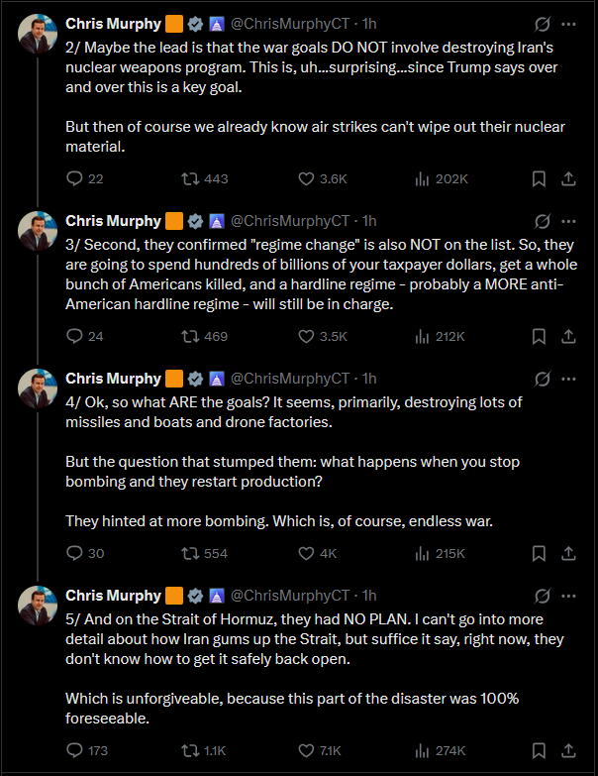This screenshot has height=776, width=598.
Task: Expand three-dot menu on 5/ Hormuz tweet
Action: click(569, 596)
